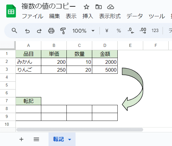Select the cell containing 金額

tap(105, 54)
